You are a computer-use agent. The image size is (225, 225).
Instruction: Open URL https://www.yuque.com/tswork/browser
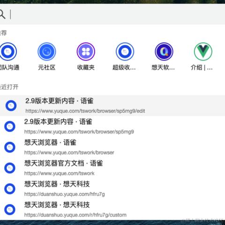click(x=69, y=152)
